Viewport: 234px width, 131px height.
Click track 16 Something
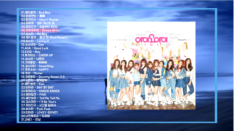[37, 66]
